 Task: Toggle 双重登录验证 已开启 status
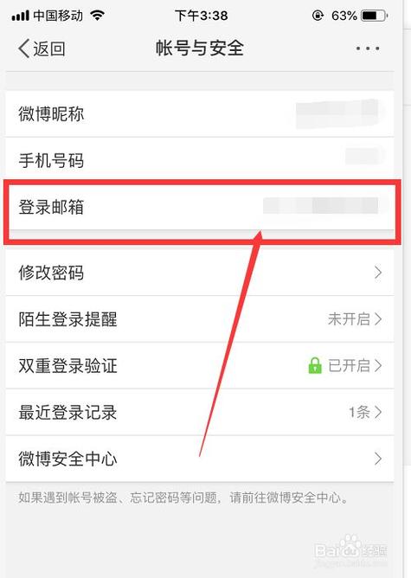pos(349,365)
